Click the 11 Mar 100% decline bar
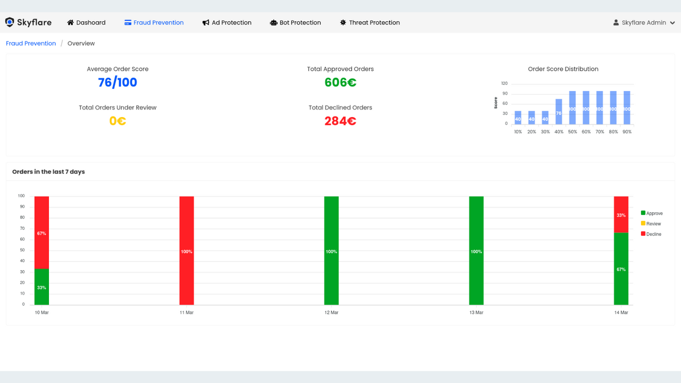 pyautogui.click(x=187, y=251)
